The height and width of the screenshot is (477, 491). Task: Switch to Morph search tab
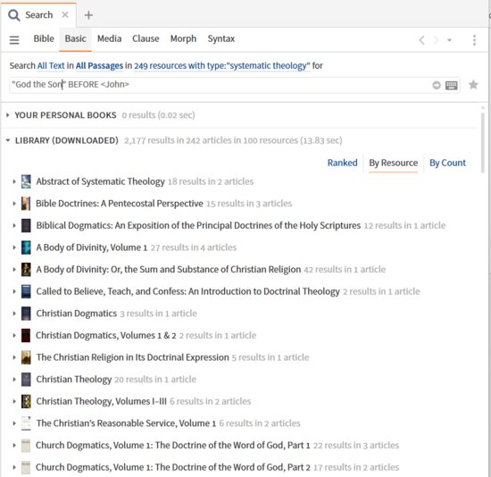[x=183, y=38]
